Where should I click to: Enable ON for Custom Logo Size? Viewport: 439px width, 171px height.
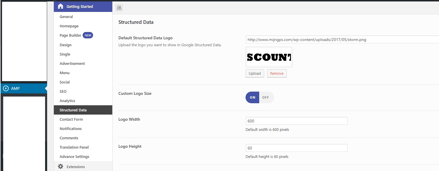point(252,97)
